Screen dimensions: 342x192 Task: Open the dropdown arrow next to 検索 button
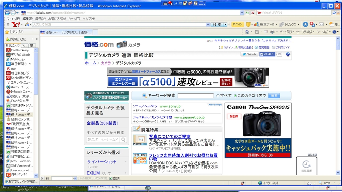click(225, 25)
